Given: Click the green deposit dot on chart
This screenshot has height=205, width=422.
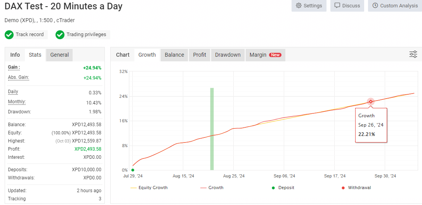Looking at the screenshot, I should tap(133, 170).
